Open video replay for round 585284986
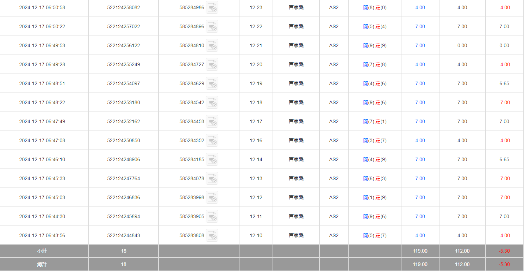This screenshot has height=273, width=524. coord(212,7)
